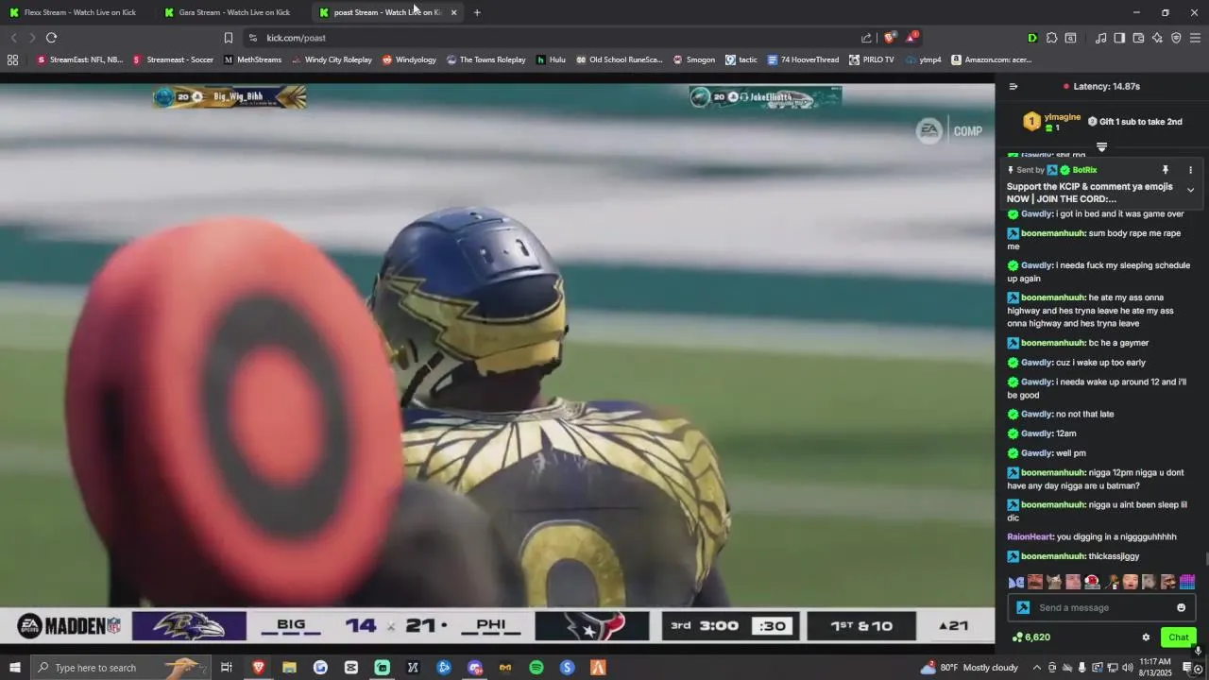Viewport: 1209px width, 680px height.
Task: Open the Old School RuneScape bookmark
Action: tap(620, 59)
